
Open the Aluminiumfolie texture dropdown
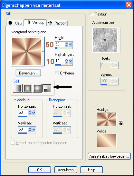pos(119,40)
